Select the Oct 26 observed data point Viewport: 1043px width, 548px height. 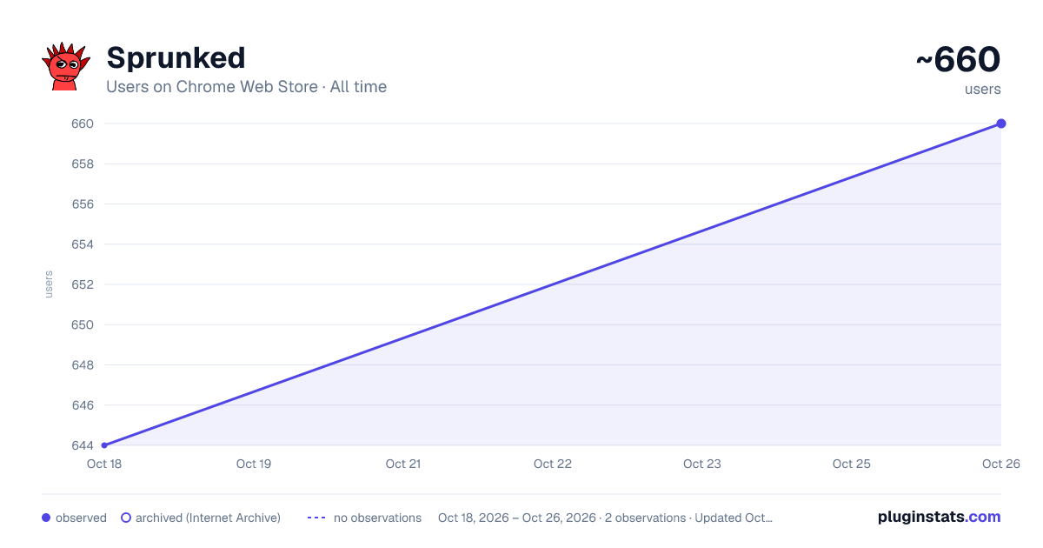coord(1001,124)
